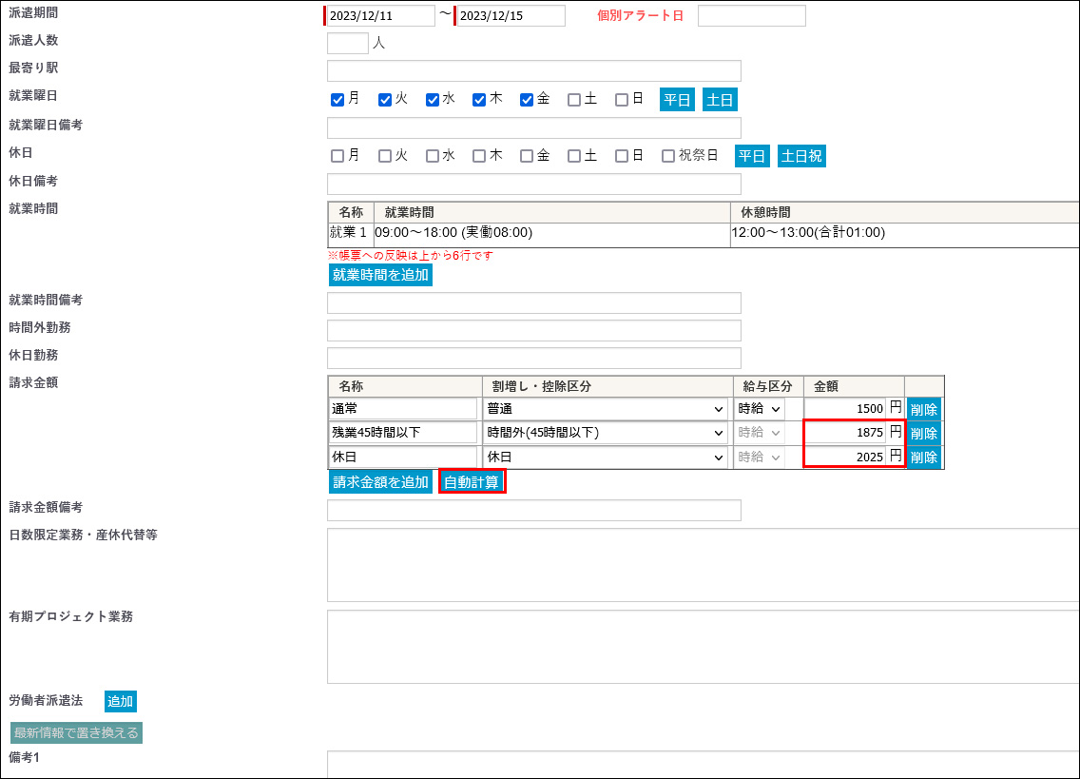Check the 土 workday checkbox in 就業曜日
This screenshot has height=779, width=1080.
[574, 100]
